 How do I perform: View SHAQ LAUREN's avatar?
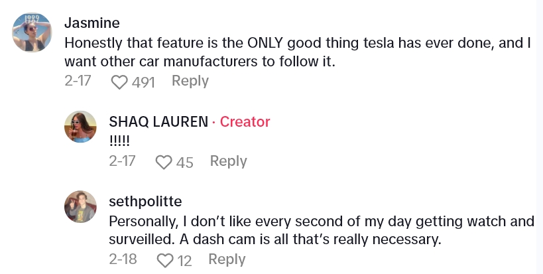tap(81, 125)
